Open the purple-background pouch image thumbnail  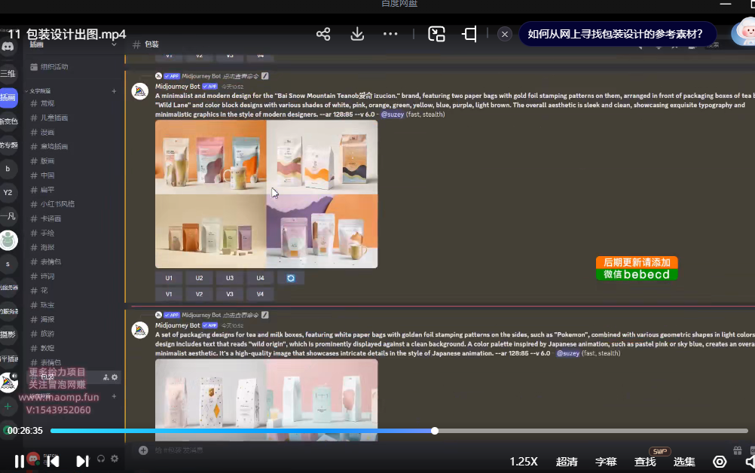click(x=322, y=231)
